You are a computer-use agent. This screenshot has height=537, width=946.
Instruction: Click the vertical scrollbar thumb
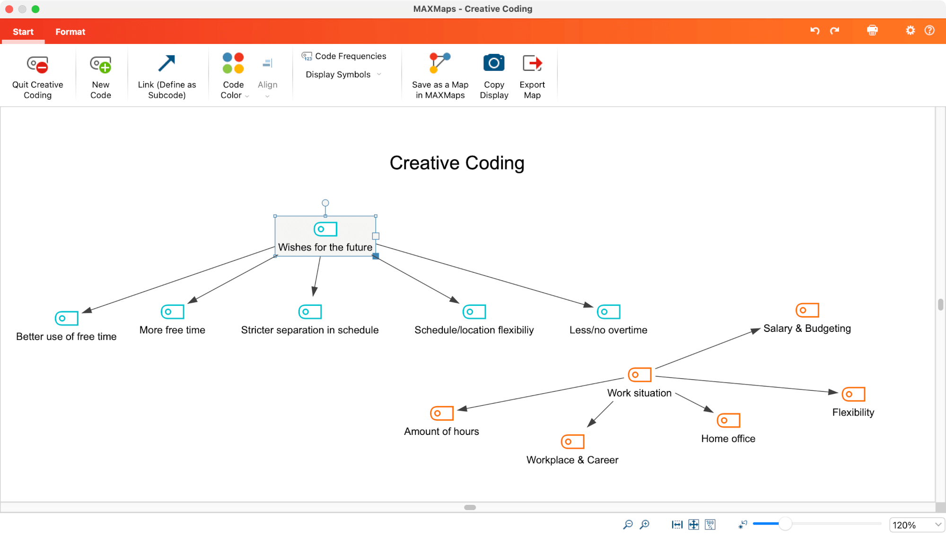[941, 304]
